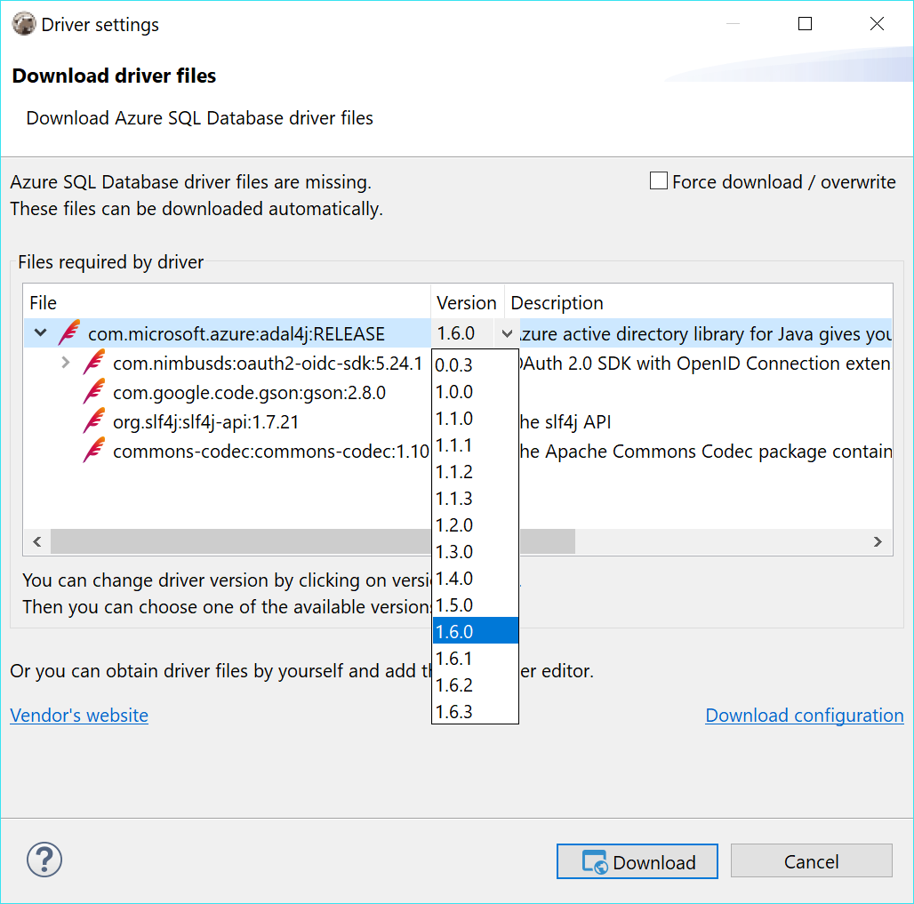
Task: Click the library icon next to com.nimbusds:oauth2-oidc-sdk:5.24.1
Action: pyautogui.click(x=93, y=363)
